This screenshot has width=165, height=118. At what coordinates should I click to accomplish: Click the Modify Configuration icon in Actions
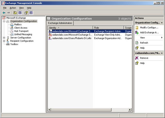pyautogui.click(x=137, y=28)
